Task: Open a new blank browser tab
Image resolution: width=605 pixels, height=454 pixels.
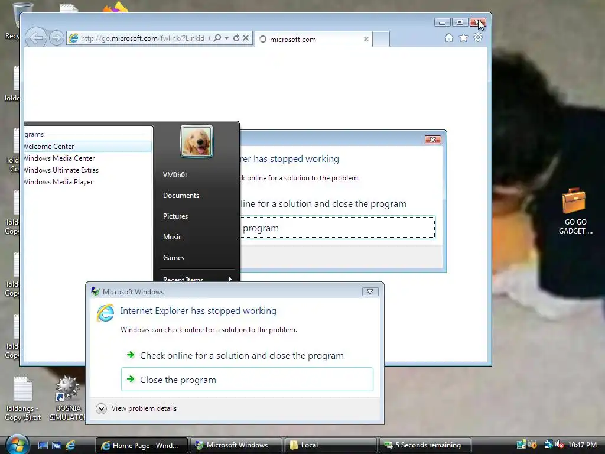Action: tap(381, 39)
